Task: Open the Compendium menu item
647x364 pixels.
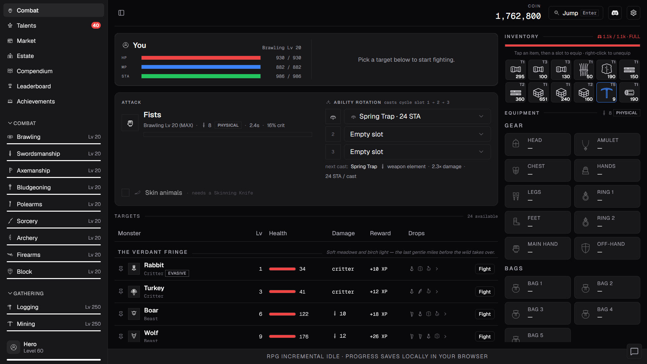Action: 54,71
